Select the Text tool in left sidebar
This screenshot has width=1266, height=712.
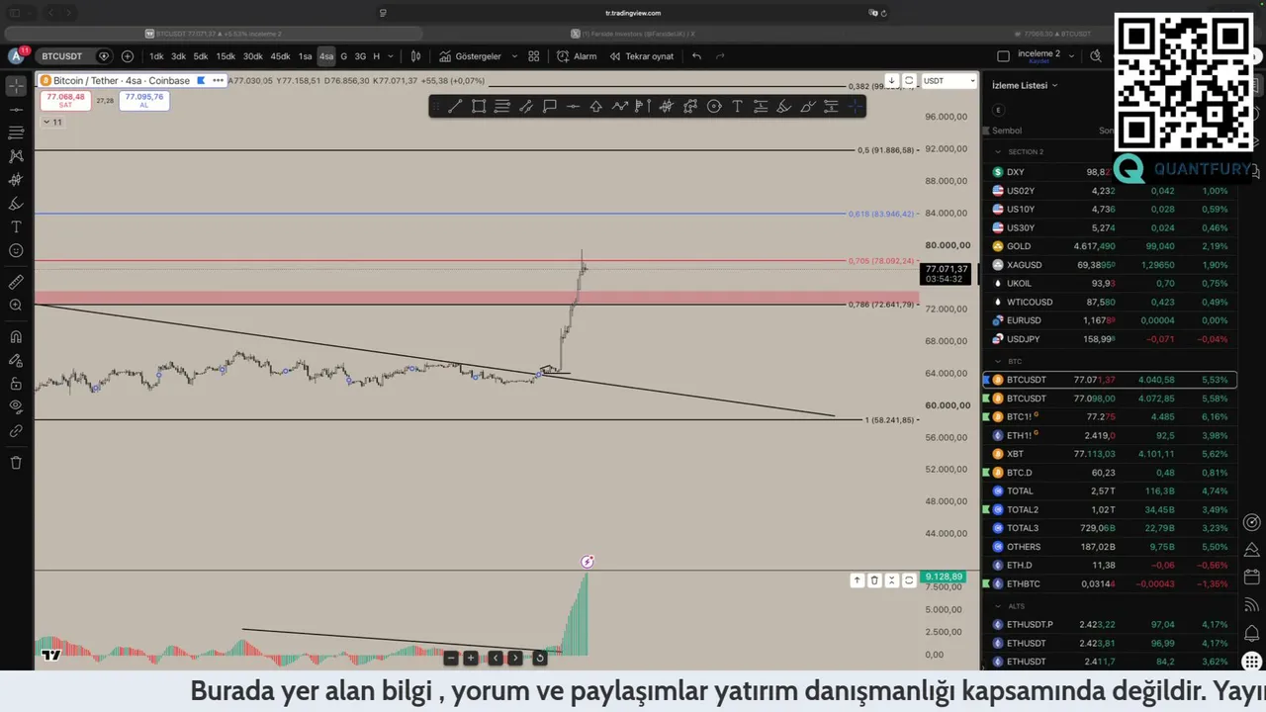pos(16,227)
